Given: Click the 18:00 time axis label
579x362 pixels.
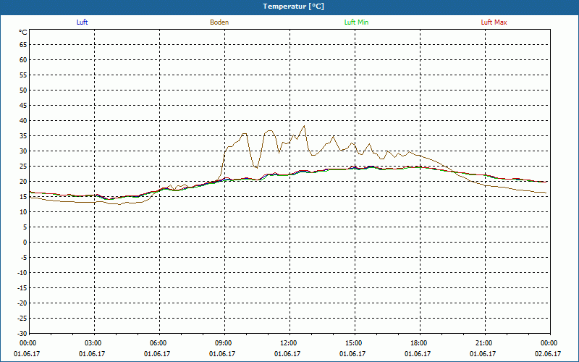Looking at the screenshot, I should [x=420, y=343].
